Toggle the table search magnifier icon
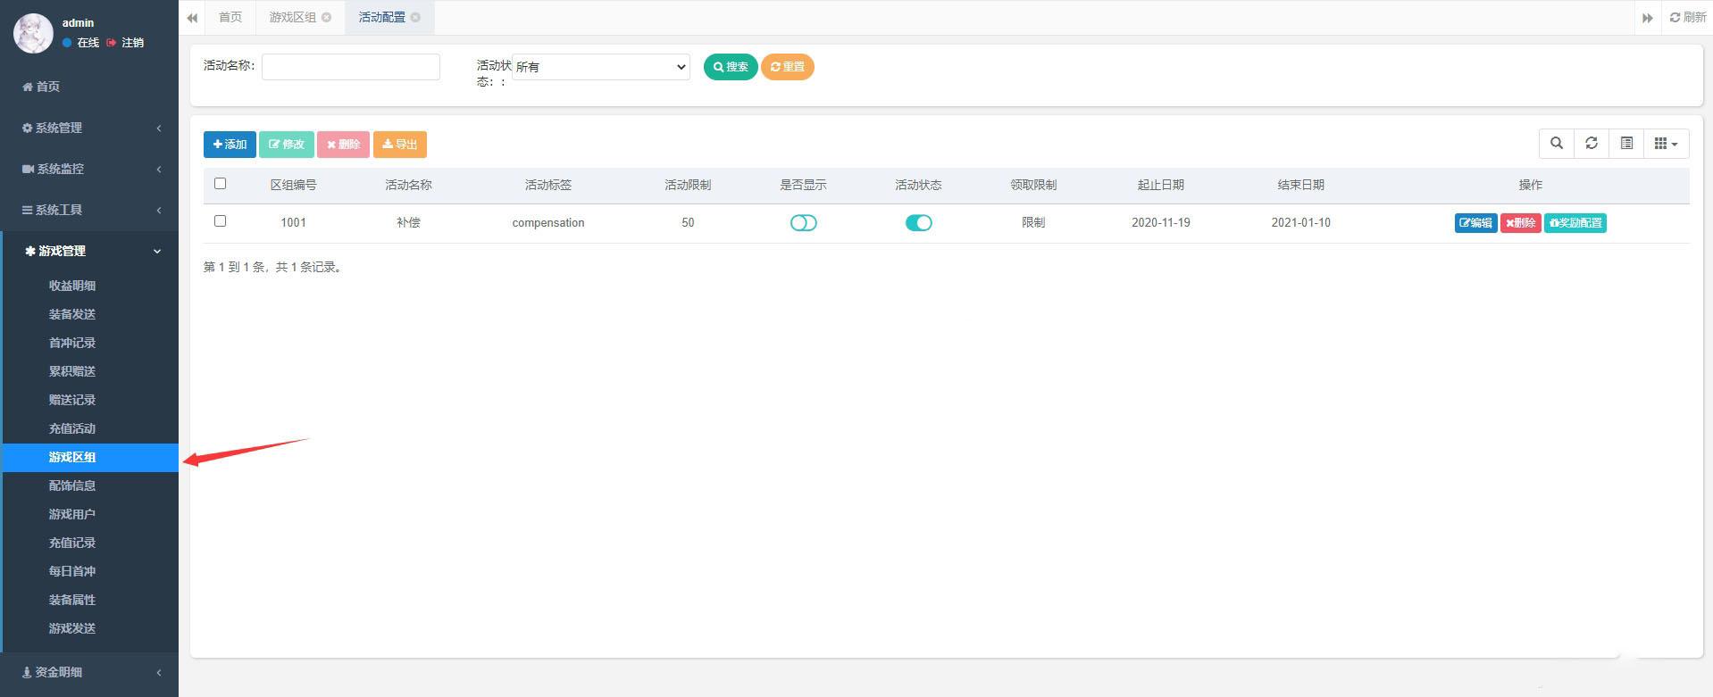The width and height of the screenshot is (1713, 697). click(1557, 144)
